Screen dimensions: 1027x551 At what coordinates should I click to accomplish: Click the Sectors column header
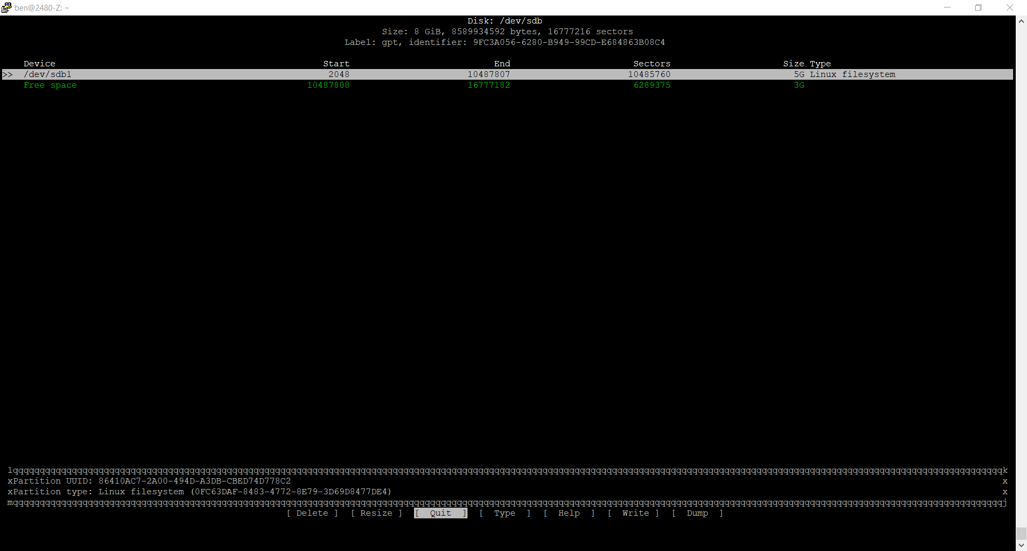[x=652, y=64]
